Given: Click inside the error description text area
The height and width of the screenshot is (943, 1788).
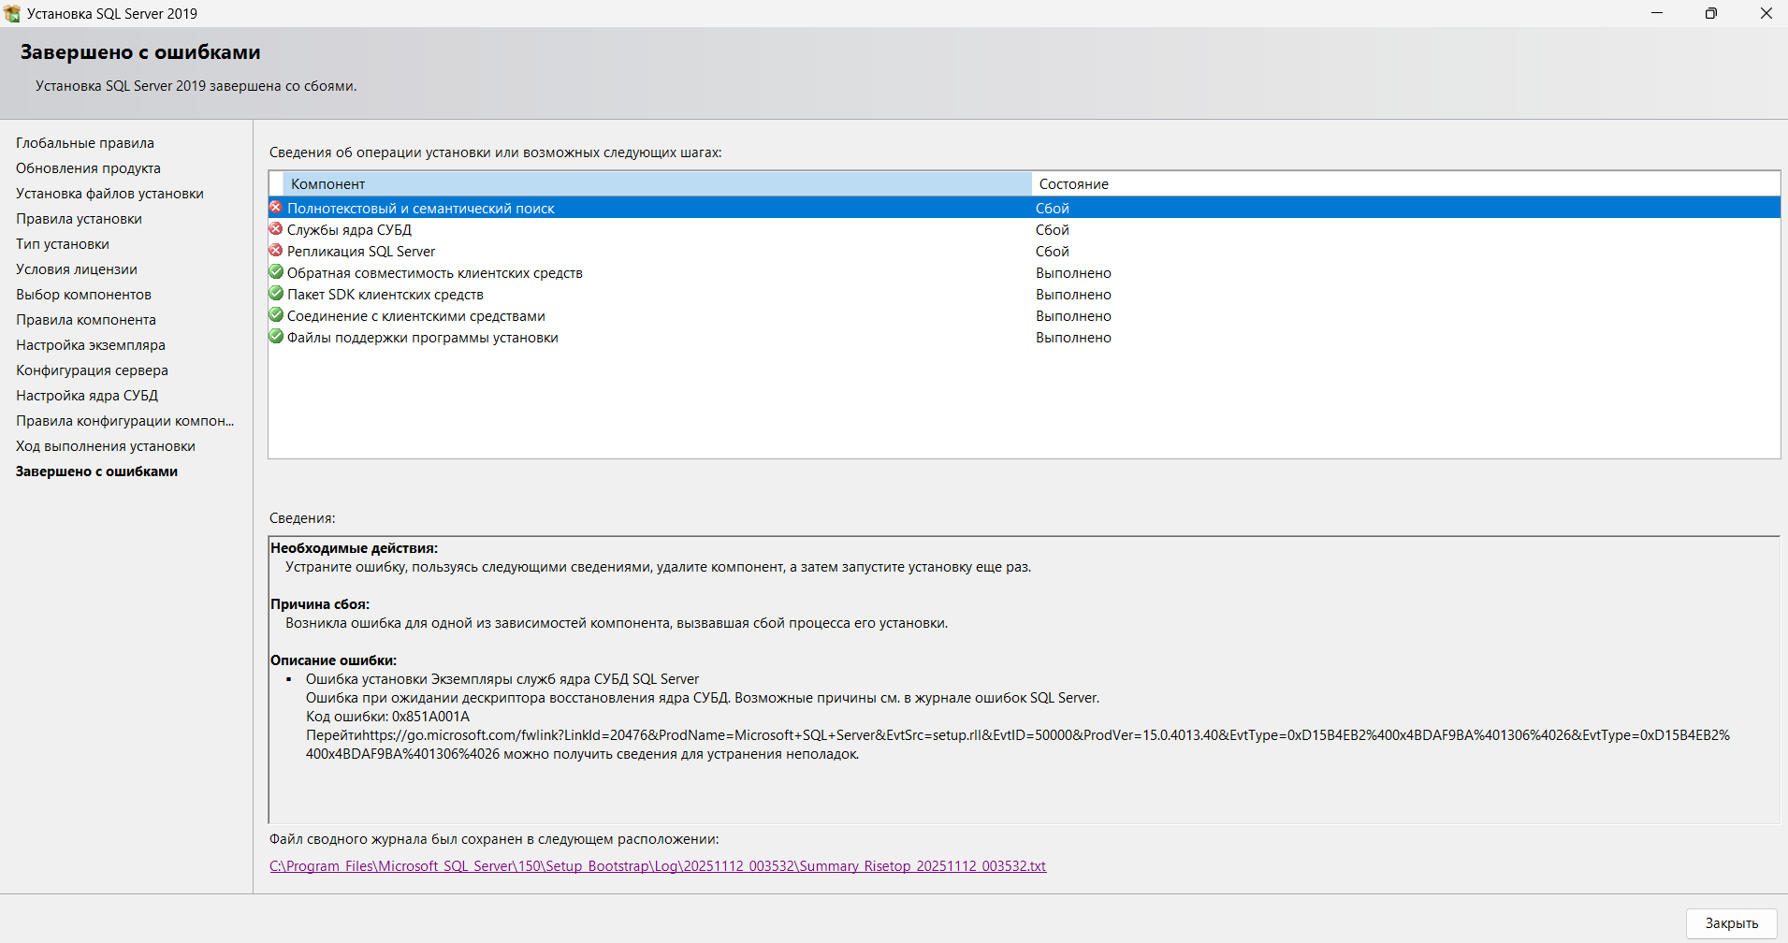Looking at the screenshot, I should pyautogui.click(x=1024, y=680).
